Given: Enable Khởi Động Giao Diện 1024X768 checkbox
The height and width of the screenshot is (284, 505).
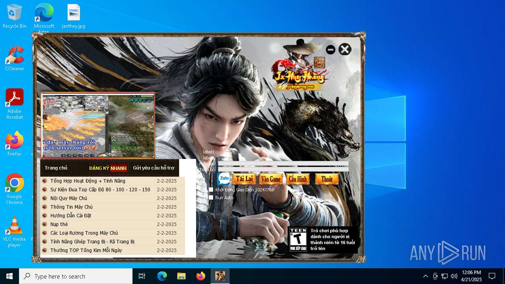Looking at the screenshot, I should coord(211,190).
